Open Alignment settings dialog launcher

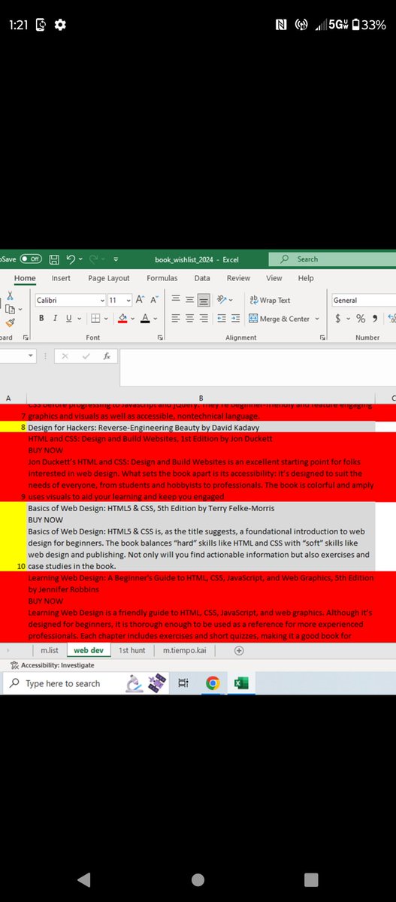[x=323, y=338]
